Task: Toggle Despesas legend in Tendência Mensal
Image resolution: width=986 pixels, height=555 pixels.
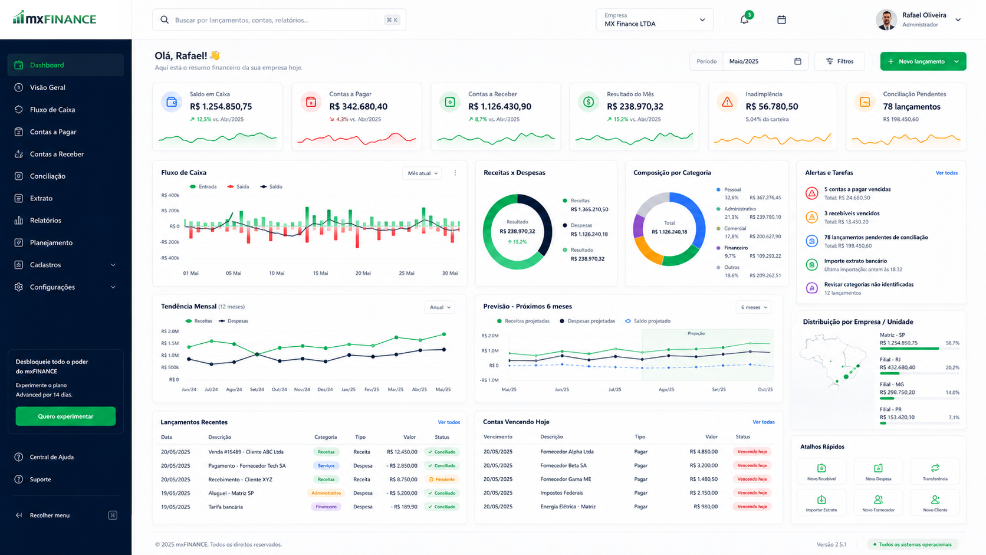Action: 234,321
